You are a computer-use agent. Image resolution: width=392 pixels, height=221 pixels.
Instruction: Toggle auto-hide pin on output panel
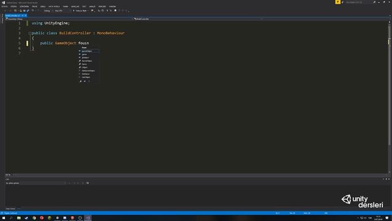point(386,179)
